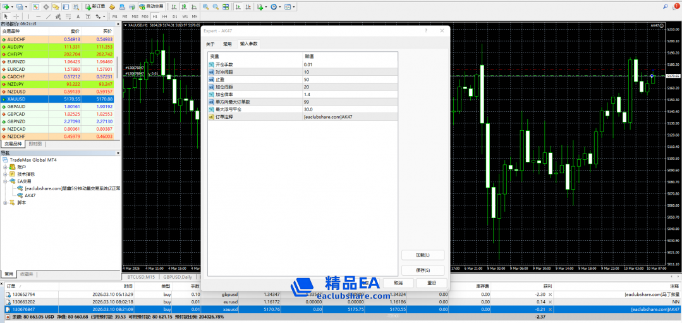Expand the 技术指标 tree node

pos(5,174)
